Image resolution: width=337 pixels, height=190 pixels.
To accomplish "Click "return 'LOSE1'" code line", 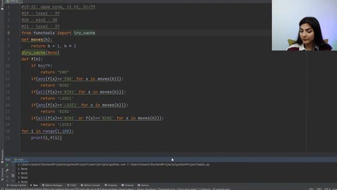I will 57,99.
